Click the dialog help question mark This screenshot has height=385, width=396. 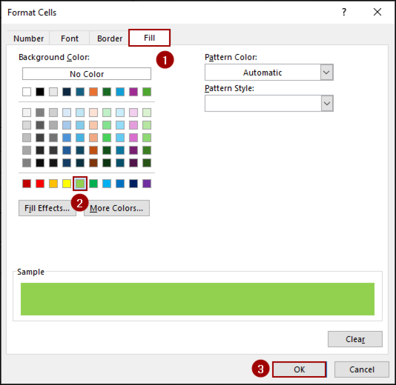[344, 12]
